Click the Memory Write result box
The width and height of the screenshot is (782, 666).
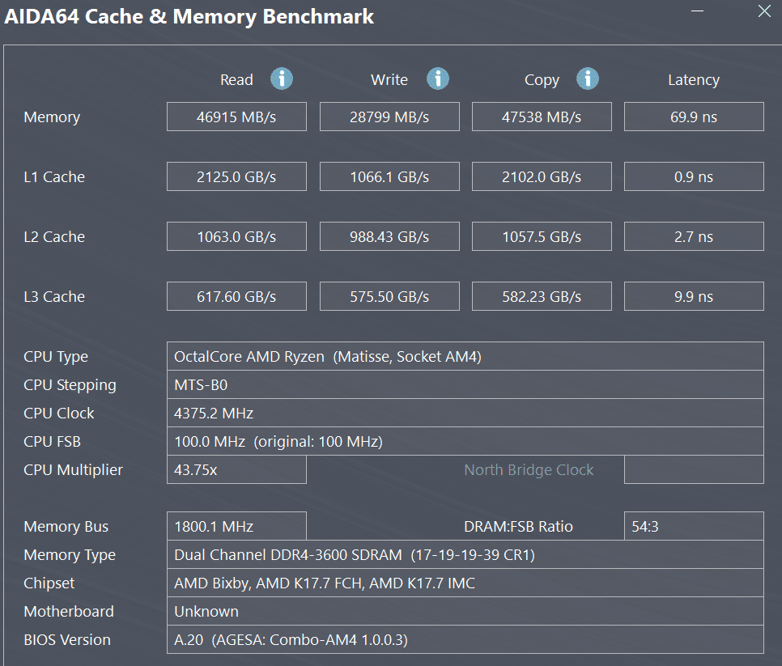(389, 117)
